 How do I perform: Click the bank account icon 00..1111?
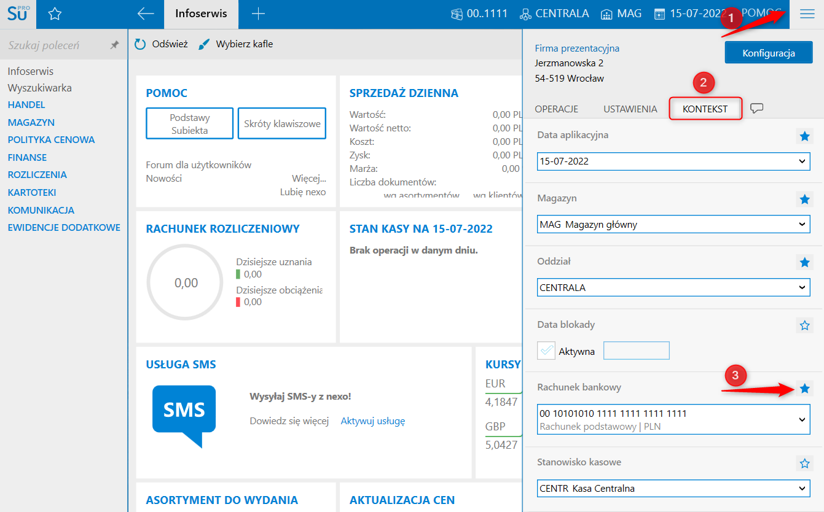pyautogui.click(x=456, y=14)
